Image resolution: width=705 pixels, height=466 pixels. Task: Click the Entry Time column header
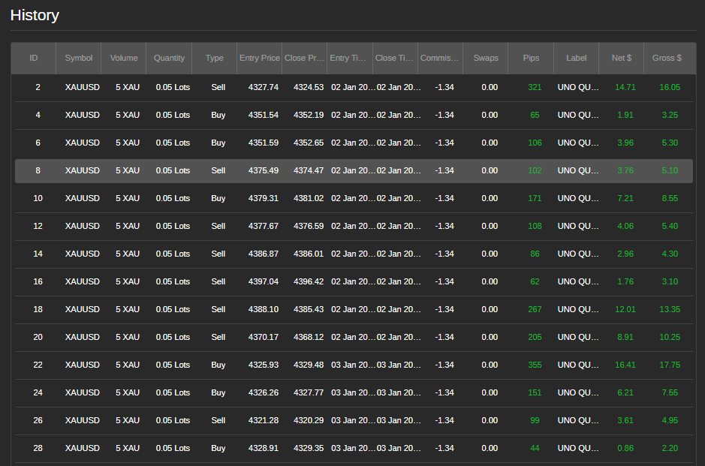click(x=350, y=58)
